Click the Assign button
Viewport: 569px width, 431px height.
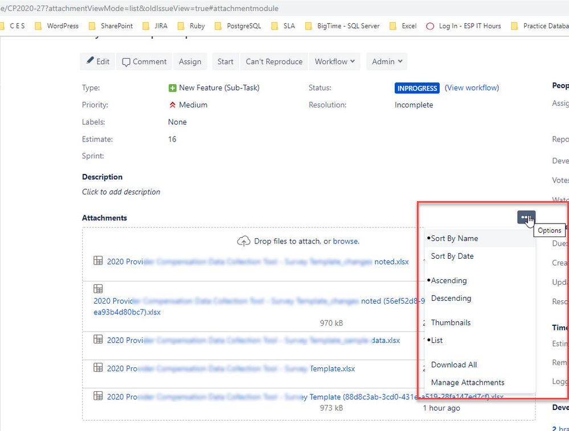pos(190,61)
